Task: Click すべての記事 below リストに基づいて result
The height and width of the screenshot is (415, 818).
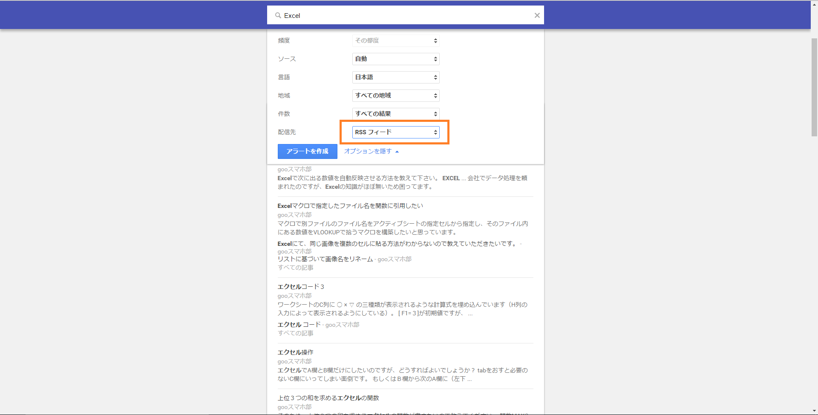Action: click(x=296, y=268)
